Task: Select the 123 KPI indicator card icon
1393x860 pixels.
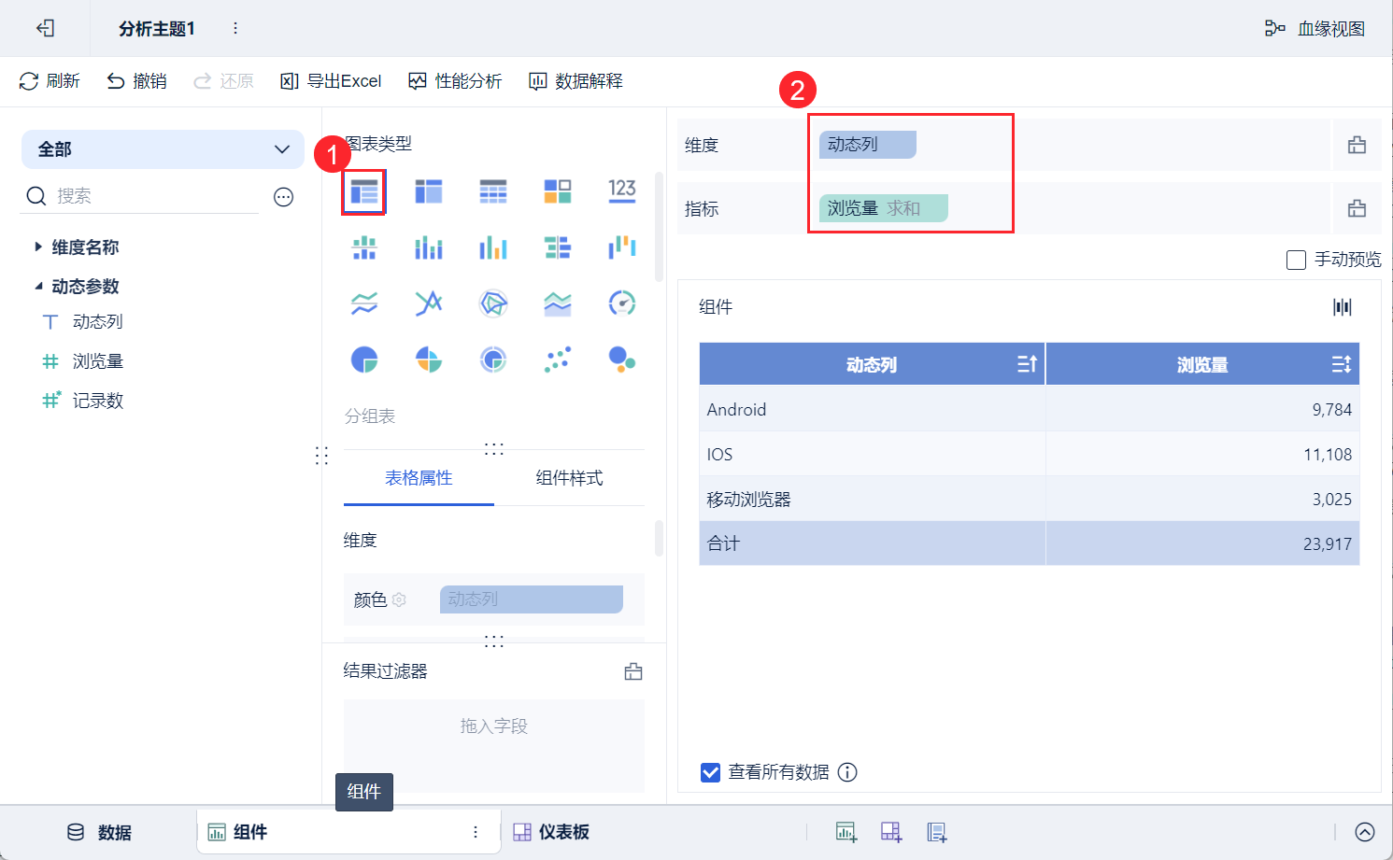Action: point(622,191)
